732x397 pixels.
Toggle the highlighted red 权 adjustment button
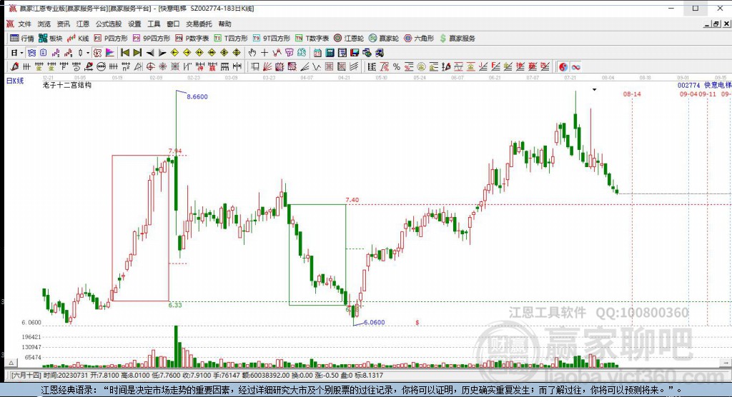point(97,53)
